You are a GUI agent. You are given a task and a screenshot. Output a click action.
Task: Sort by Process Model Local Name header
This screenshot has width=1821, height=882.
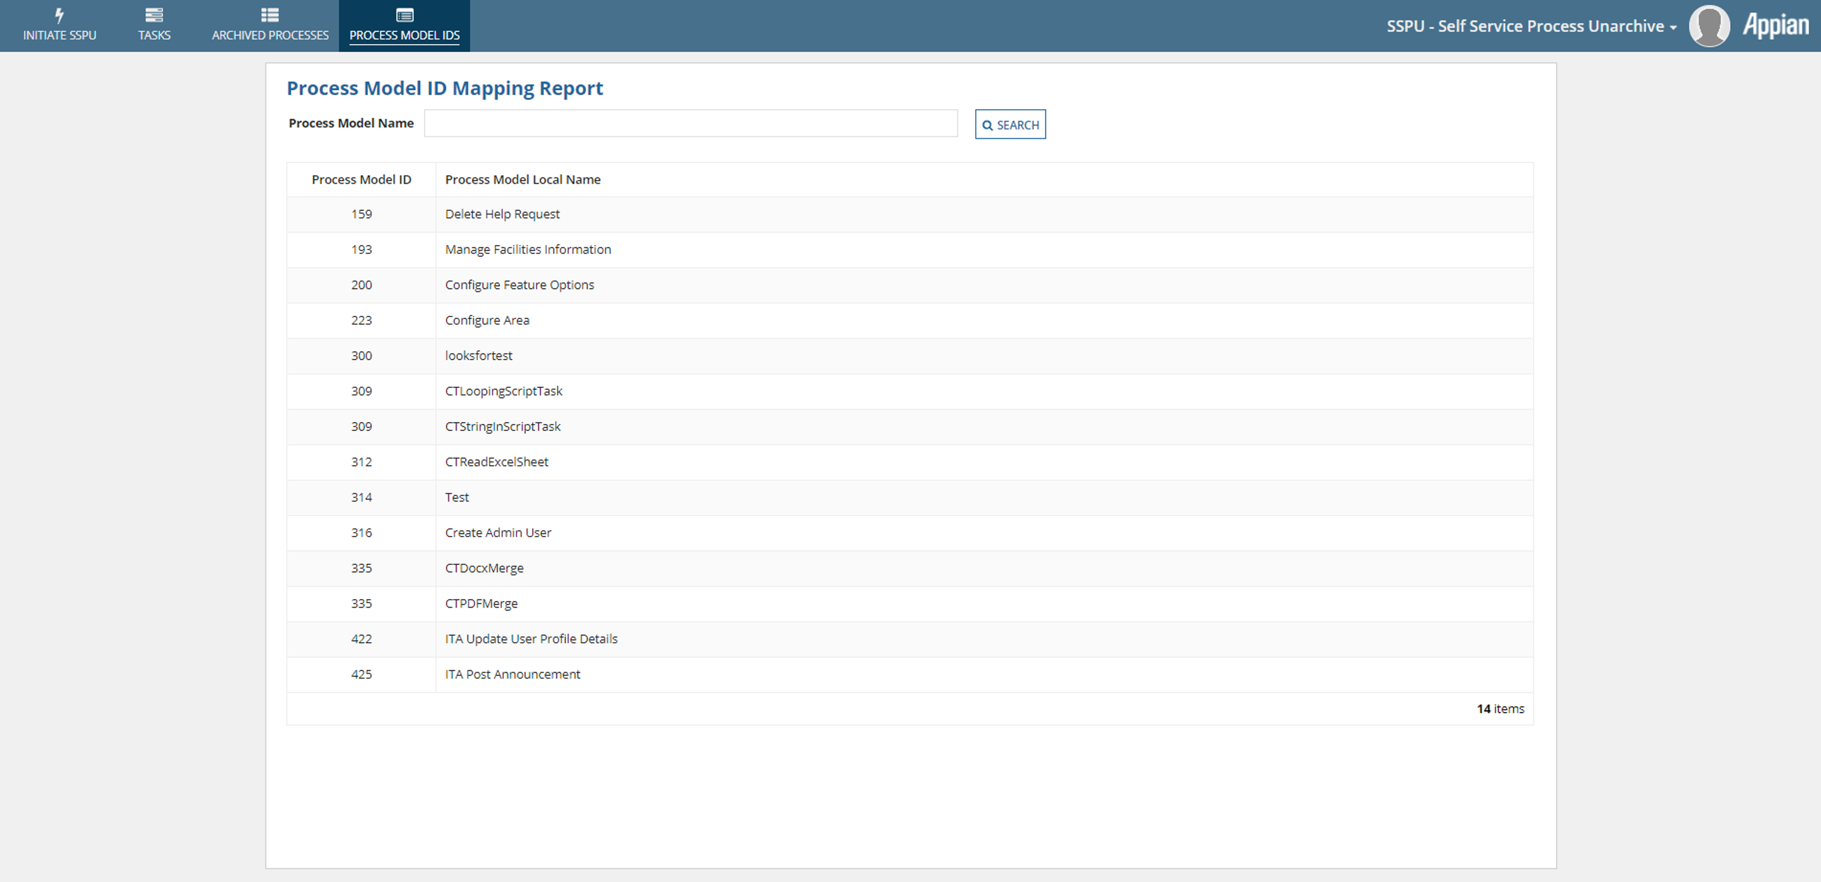point(523,180)
